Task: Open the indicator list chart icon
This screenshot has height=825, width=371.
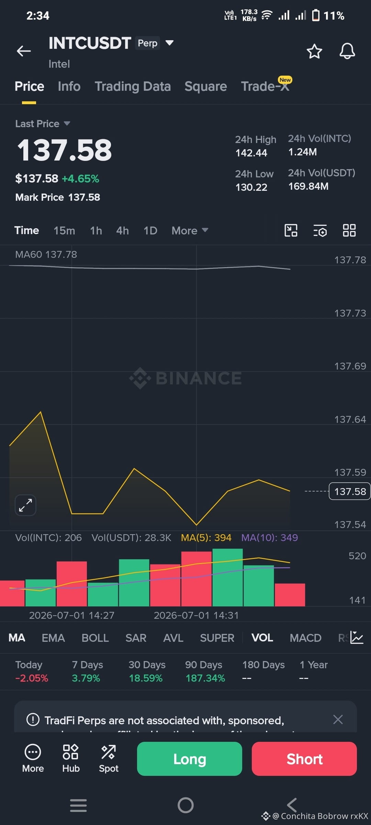Action: click(357, 638)
